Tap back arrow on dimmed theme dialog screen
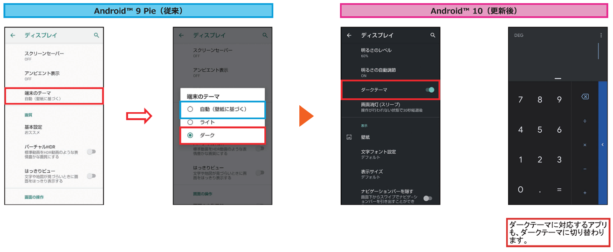 coord(181,35)
